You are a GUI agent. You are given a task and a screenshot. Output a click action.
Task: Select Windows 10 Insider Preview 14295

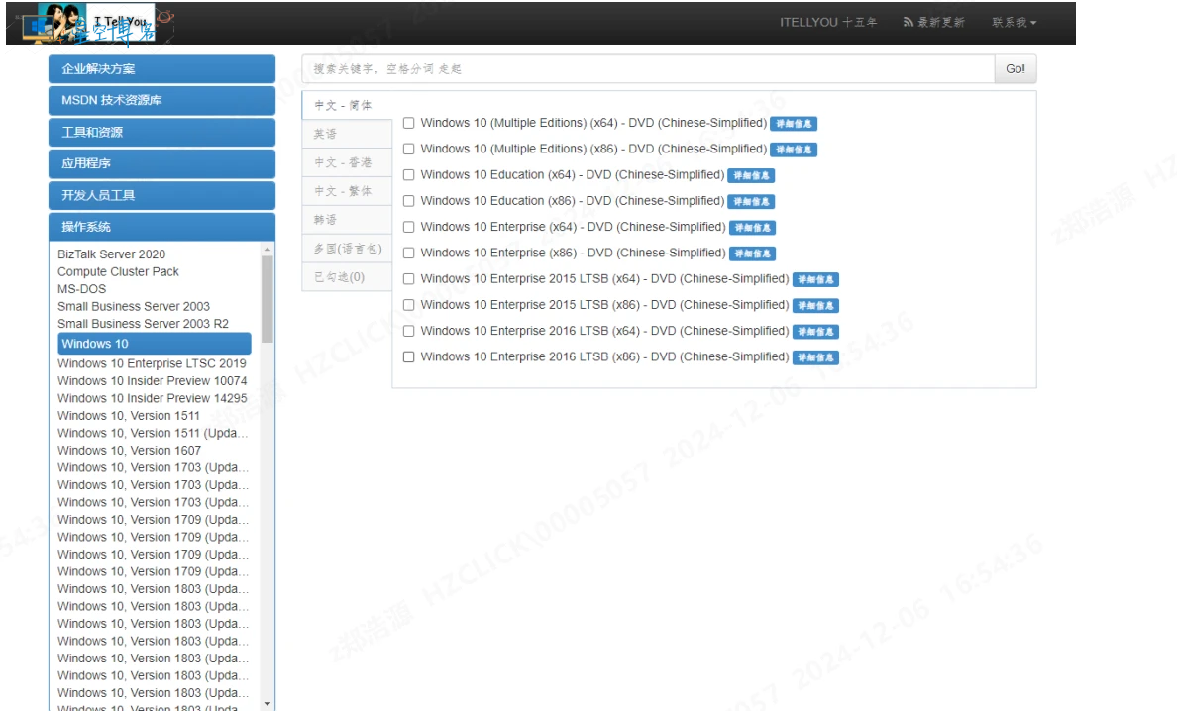(x=153, y=398)
